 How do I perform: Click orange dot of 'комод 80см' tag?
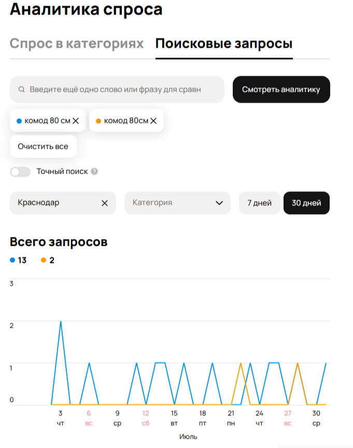(98, 121)
